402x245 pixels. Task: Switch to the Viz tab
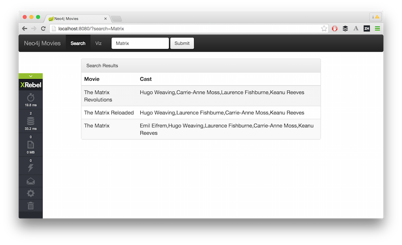click(x=98, y=43)
